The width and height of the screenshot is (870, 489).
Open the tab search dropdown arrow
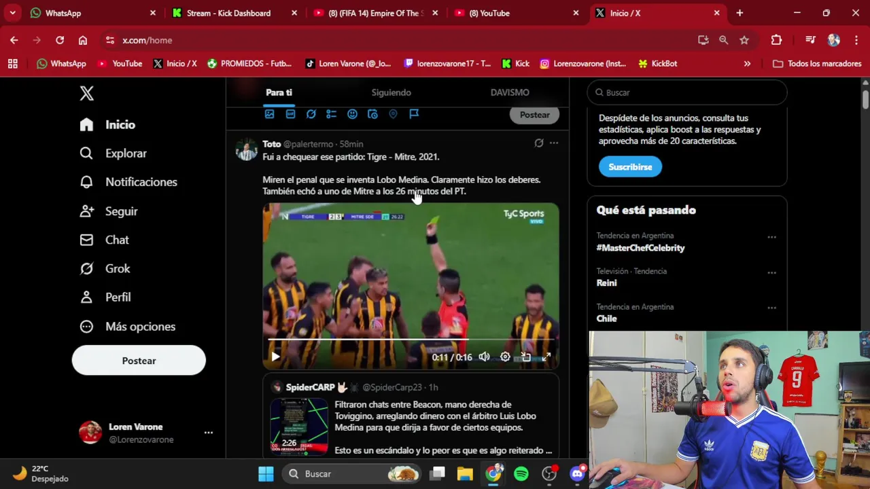pos(12,13)
